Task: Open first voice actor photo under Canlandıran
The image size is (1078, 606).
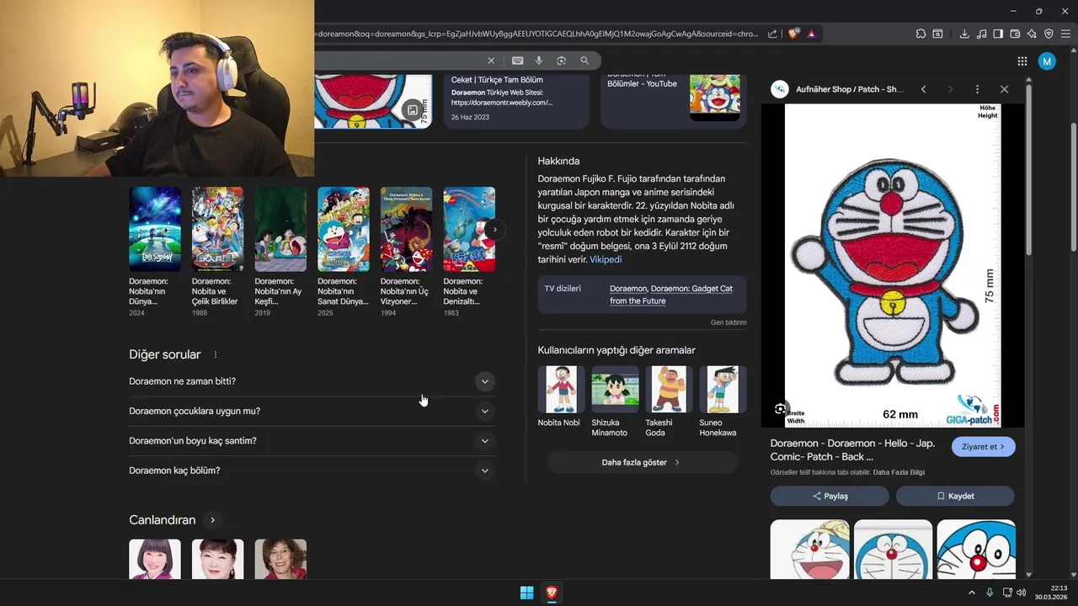Action: pos(155,559)
